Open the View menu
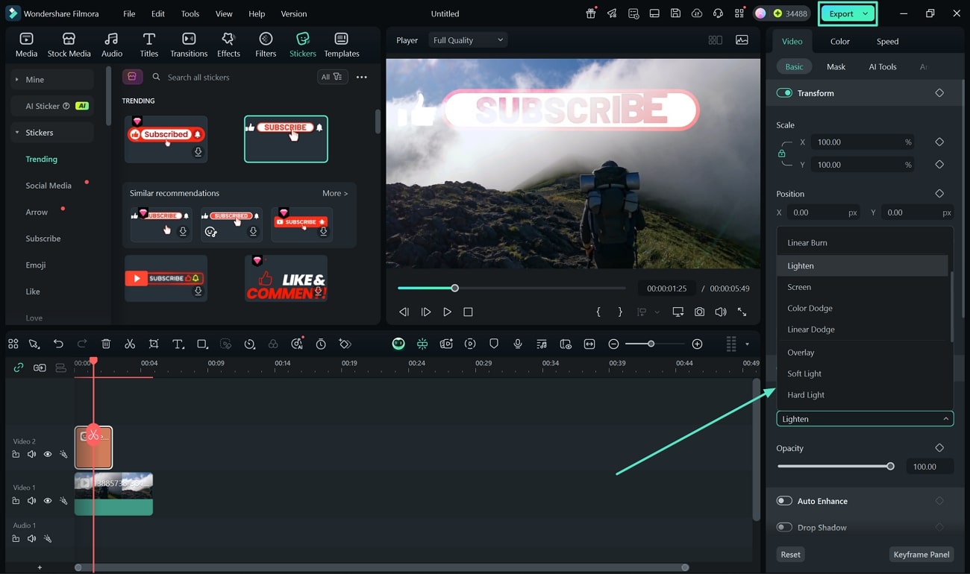The image size is (970, 574). (224, 13)
